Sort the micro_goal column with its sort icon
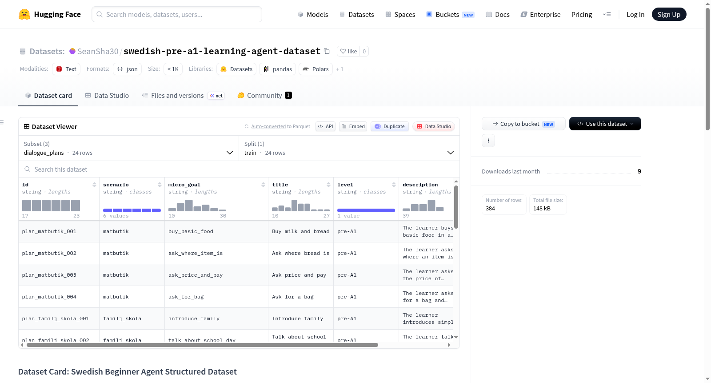 click(x=263, y=185)
